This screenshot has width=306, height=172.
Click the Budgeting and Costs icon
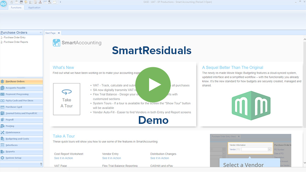[2, 139]
